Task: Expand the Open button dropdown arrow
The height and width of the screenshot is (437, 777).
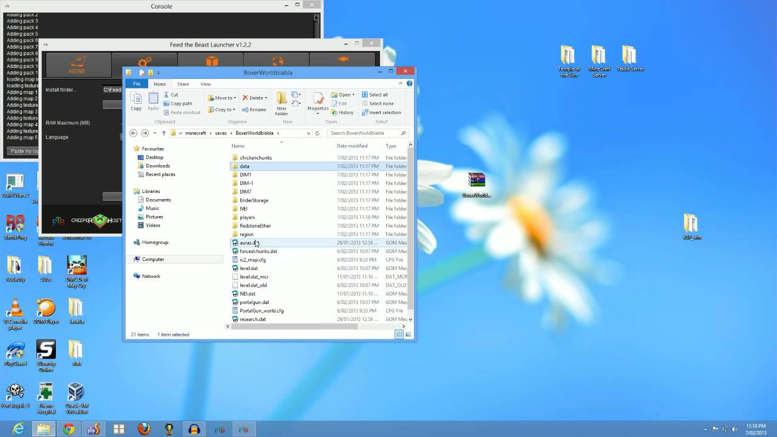Action: click(353, 95)
